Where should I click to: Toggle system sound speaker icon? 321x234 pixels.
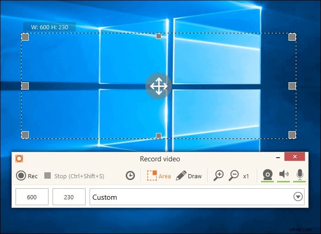(284, 175)
